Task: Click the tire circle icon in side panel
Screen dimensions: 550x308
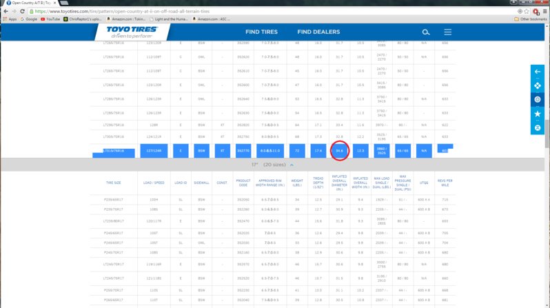Action: tap(538, 100)
